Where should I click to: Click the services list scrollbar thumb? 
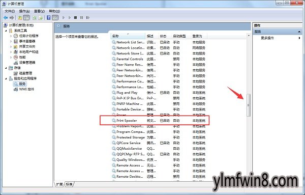tap(249, 105)
